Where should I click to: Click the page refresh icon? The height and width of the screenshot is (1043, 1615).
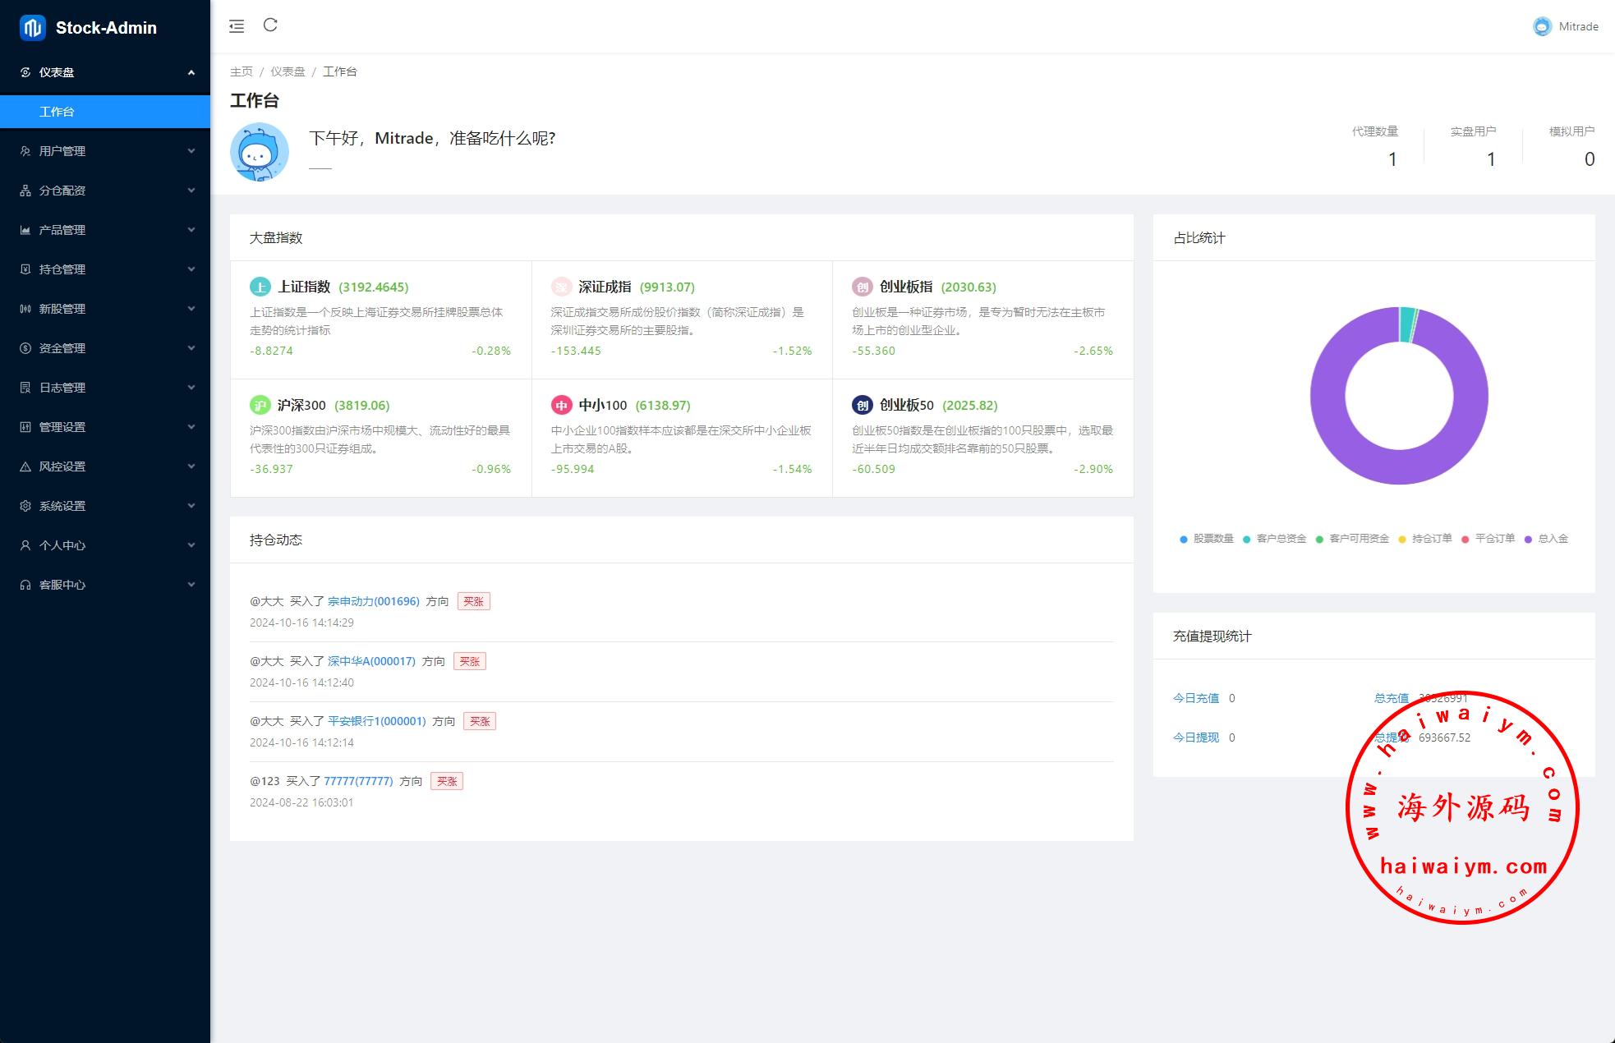[x=270, y=25]
